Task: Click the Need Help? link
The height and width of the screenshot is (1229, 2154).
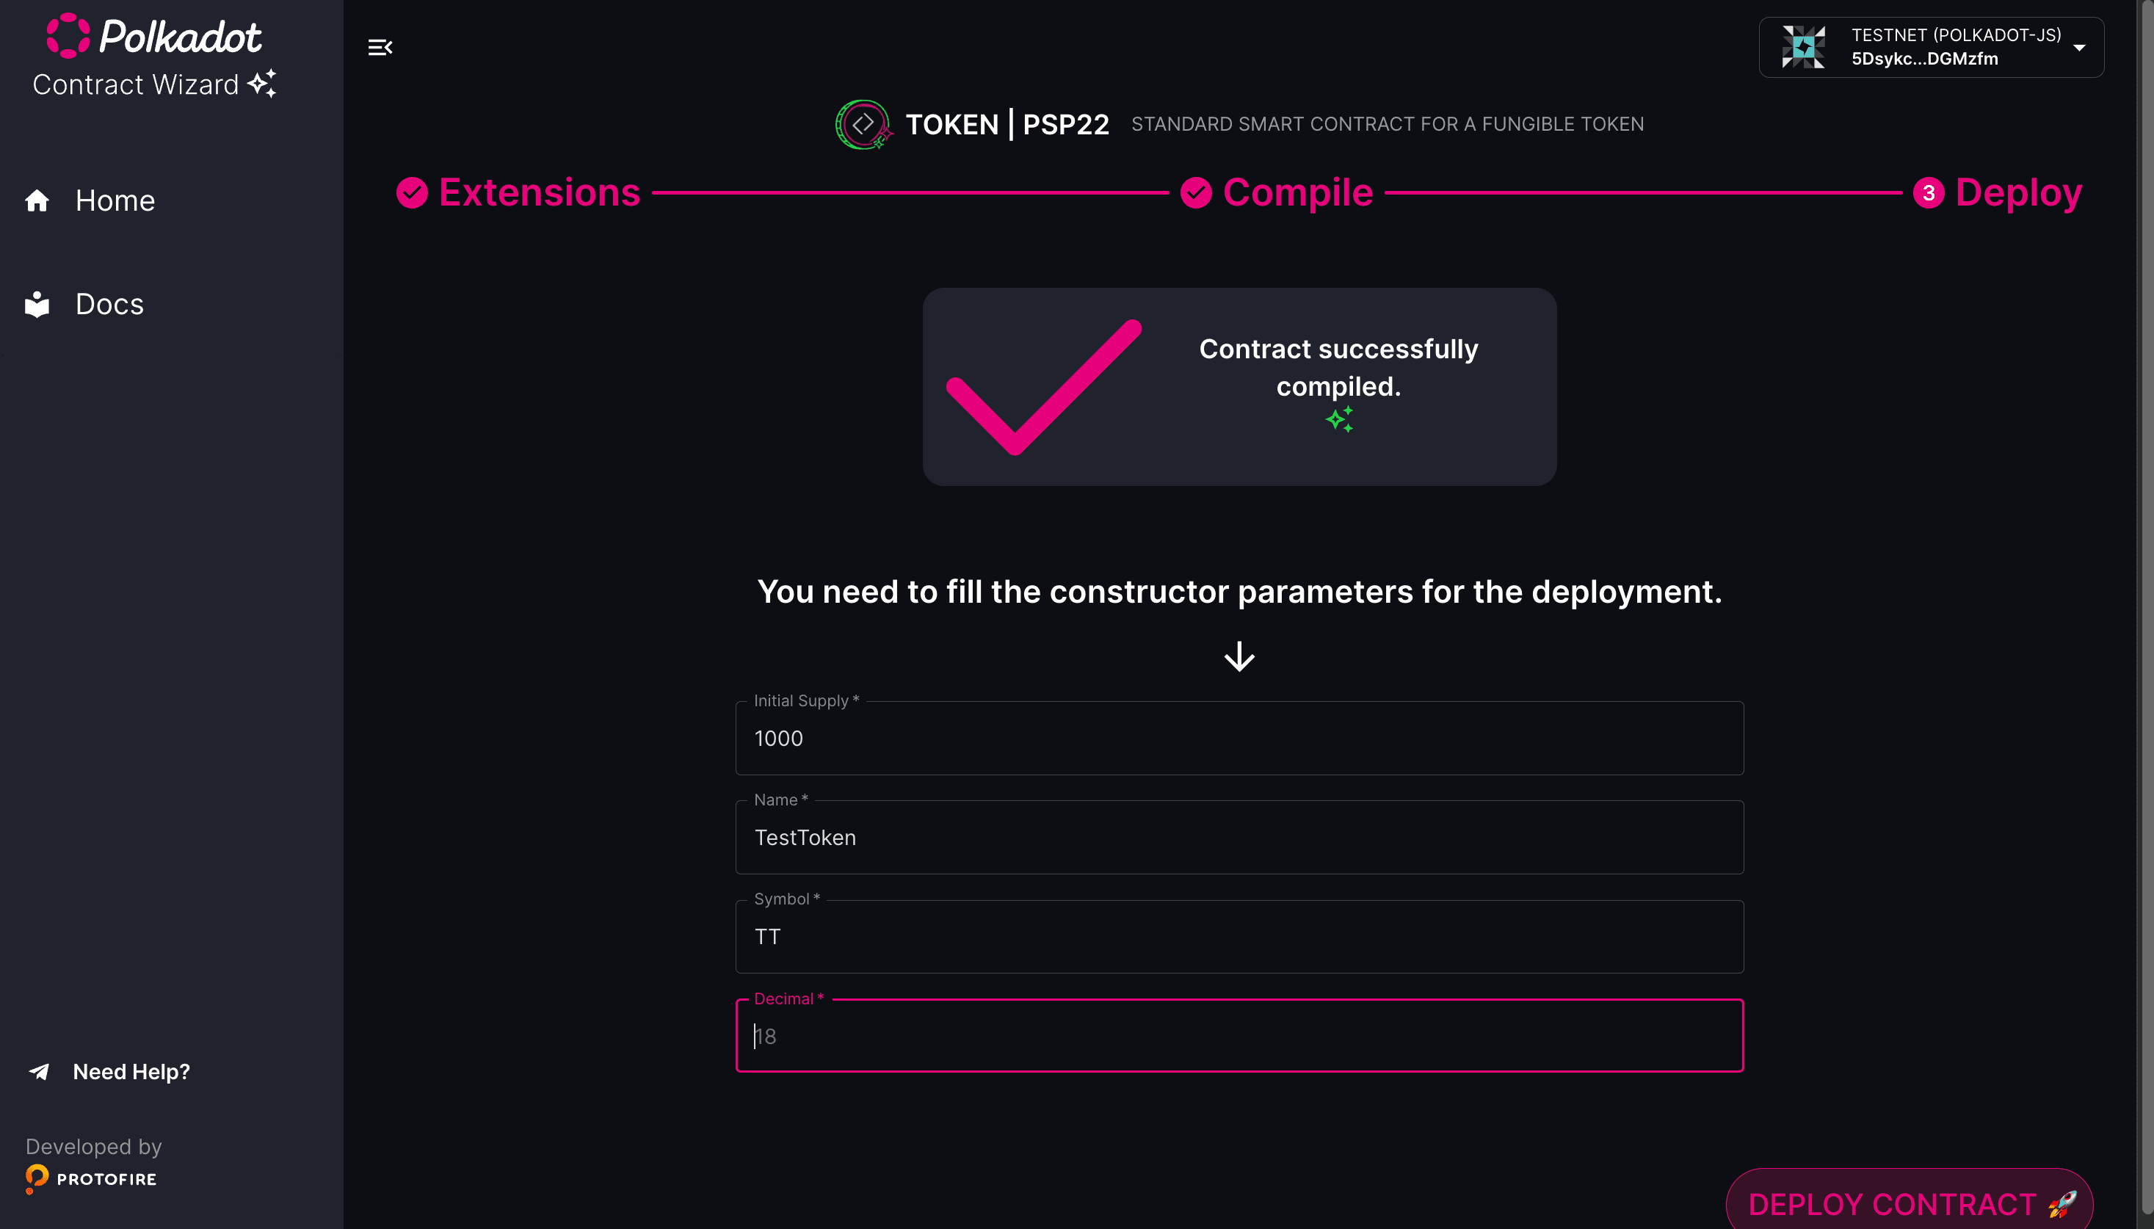Action: coord(131,1072)
